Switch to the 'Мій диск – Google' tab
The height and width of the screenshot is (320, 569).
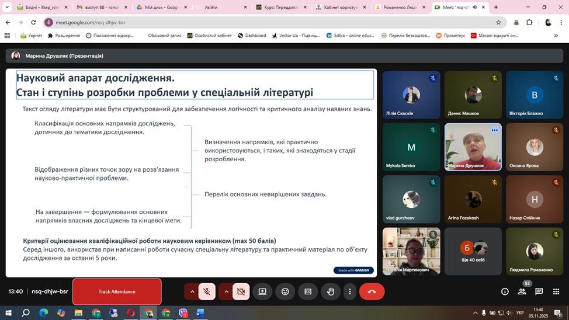click(161, 7)
